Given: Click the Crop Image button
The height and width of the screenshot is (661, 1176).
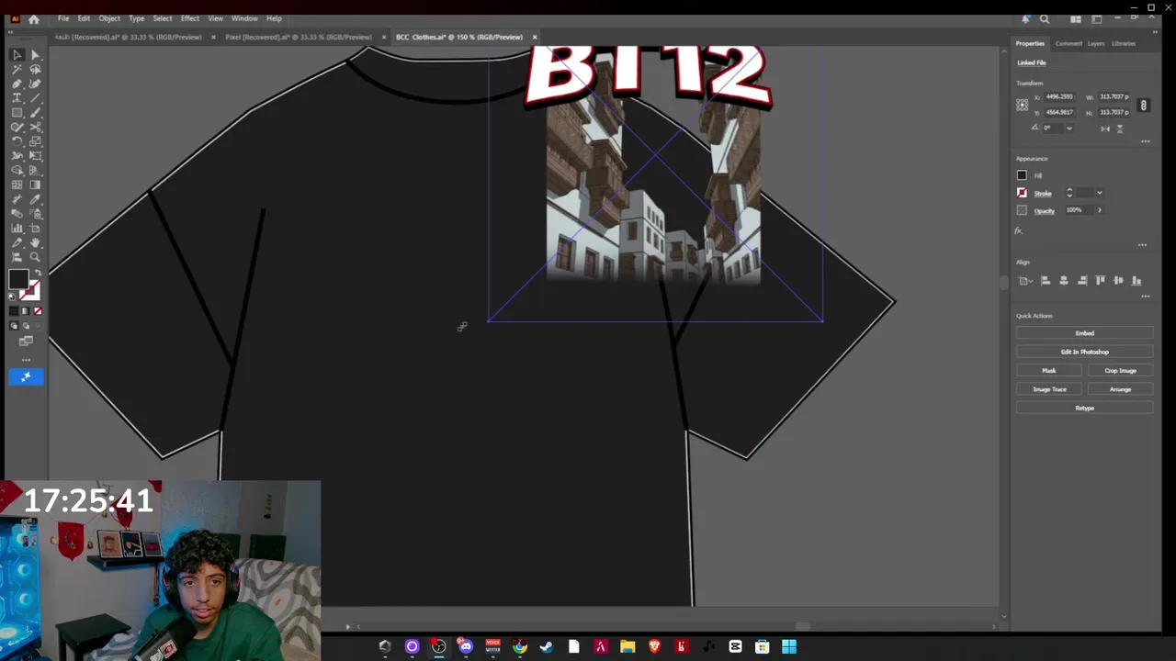Looking at the screenshot, I should (1120, 371).
